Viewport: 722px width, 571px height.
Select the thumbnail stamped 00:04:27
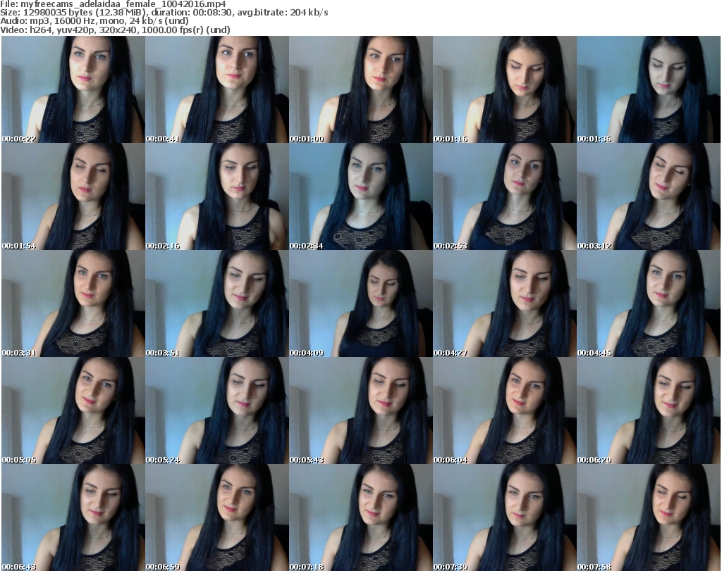tap(505, 303)
